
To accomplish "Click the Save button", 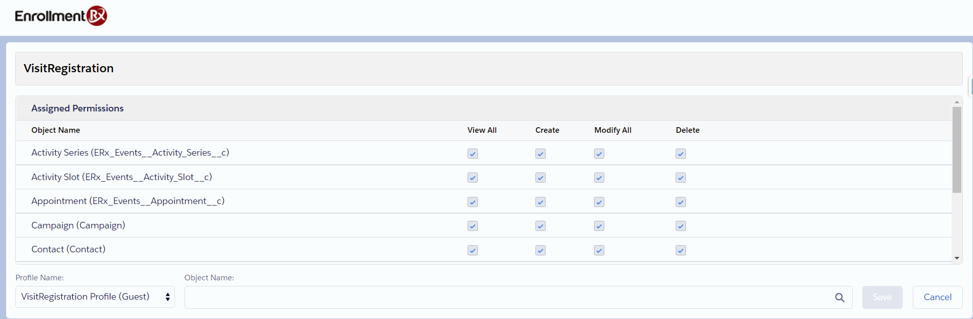I will tap(882, 297).
